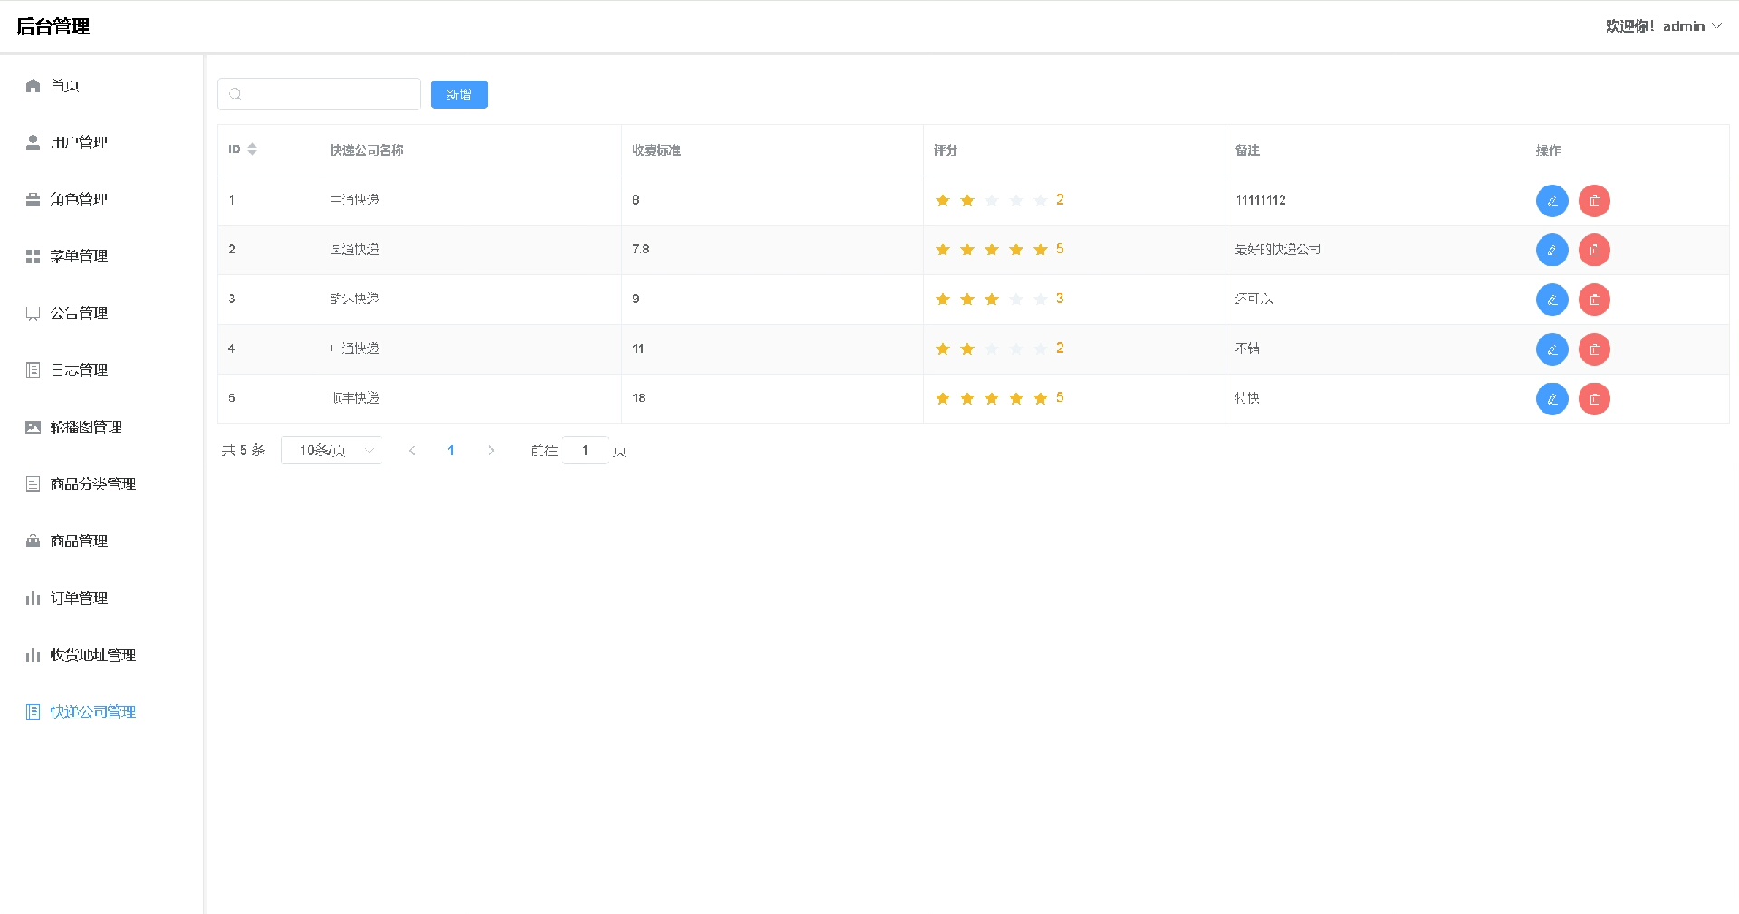Click page number 1 in pagination
Viewport: 1739px width, 914px height.
[x=451, y=451]
